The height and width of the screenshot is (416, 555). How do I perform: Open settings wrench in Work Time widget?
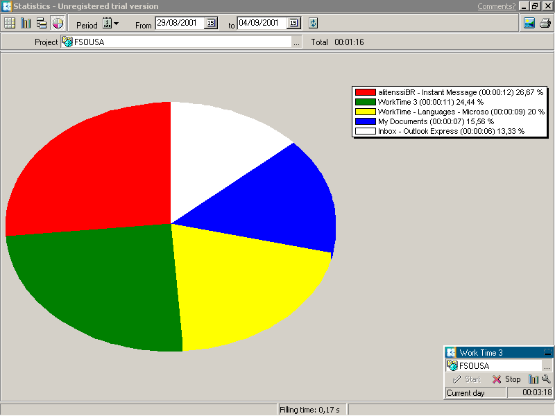(546, 379)
